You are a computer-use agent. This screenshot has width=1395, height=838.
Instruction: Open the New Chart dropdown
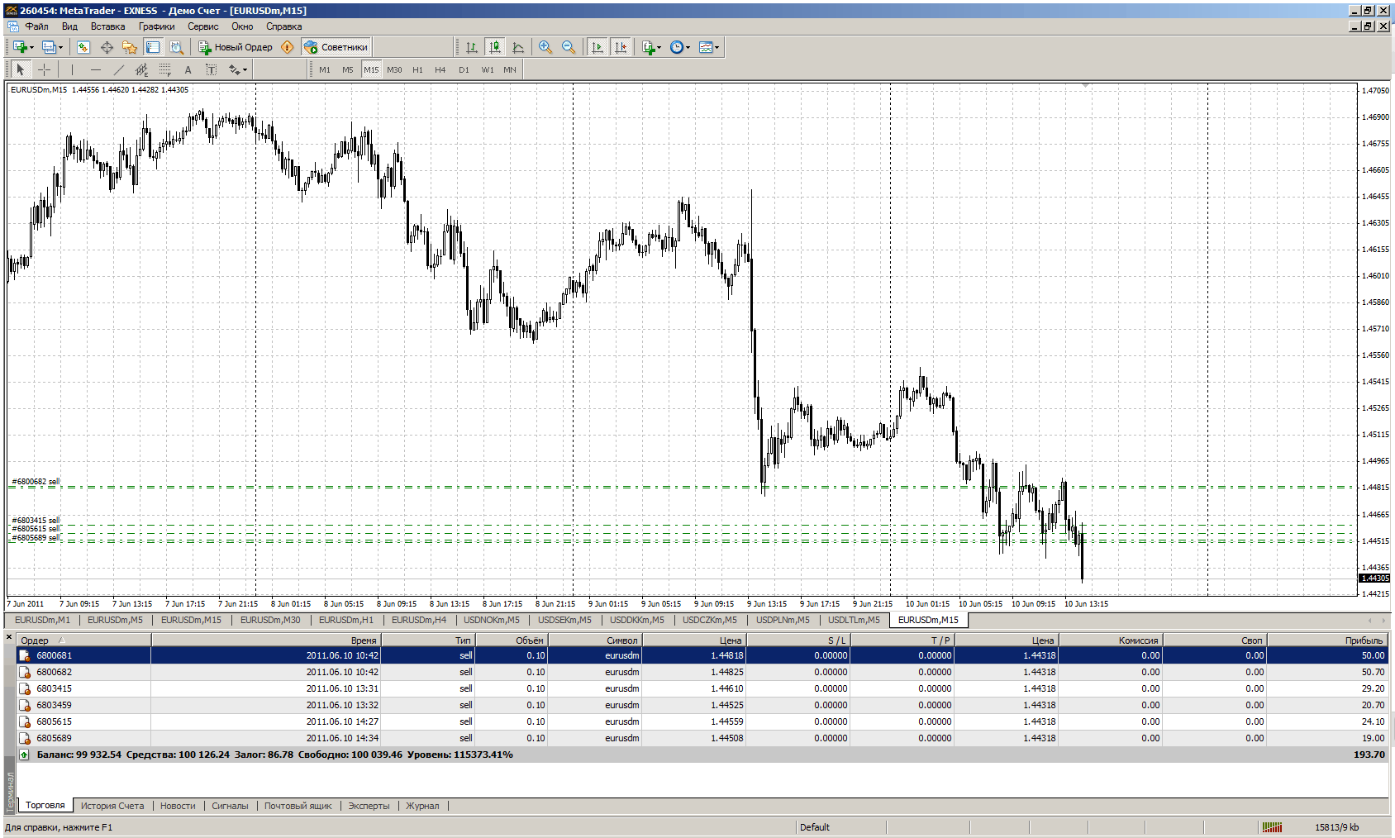[x=22, y=47]
